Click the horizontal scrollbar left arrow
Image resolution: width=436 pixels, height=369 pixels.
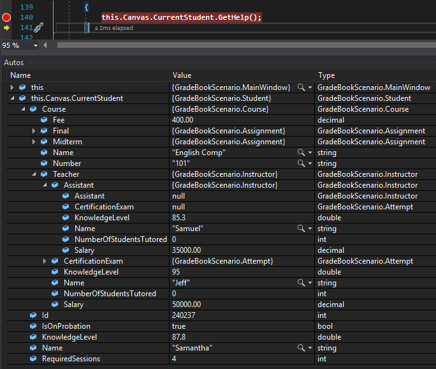pyautogui.click(x=45, y=45)
